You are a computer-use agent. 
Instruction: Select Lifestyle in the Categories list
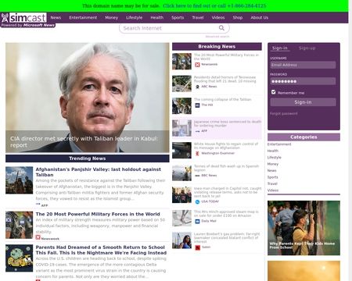point(275,158)
